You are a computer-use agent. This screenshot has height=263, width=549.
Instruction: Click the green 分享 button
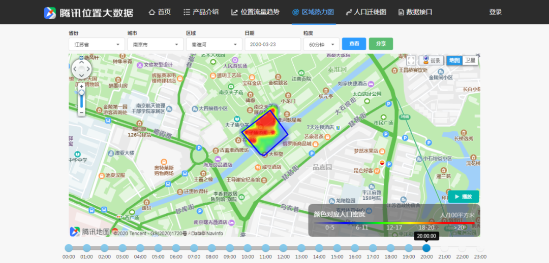coord(381,44)
